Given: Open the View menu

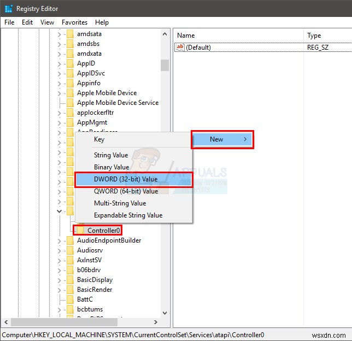Looking at the screenshot, I should tap(47, 22).
